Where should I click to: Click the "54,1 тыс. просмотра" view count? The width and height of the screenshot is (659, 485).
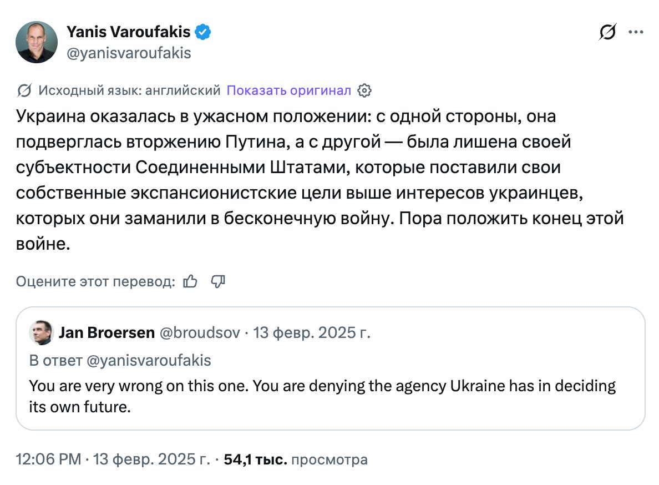(x=295, y=459)
